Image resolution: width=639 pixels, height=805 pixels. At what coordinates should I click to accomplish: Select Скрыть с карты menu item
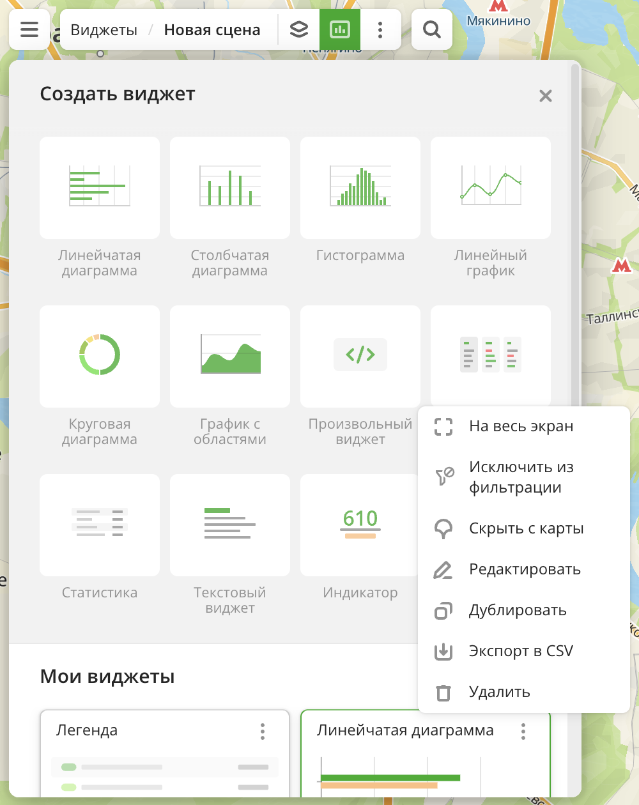pos(524,528)
